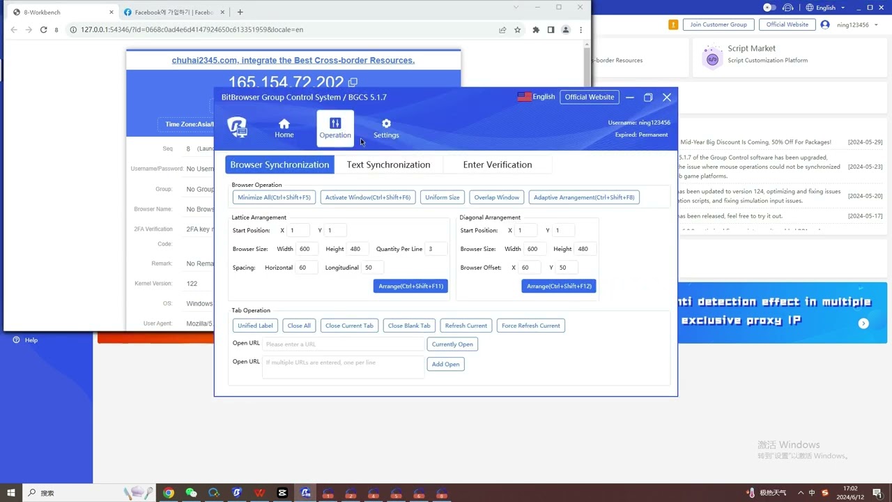Open WeChat from the taskbar

click(x=191, y=493)
